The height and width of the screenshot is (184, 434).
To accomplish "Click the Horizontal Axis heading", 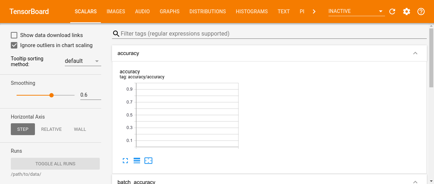I will pyautogui.click(x=28, y=117).
